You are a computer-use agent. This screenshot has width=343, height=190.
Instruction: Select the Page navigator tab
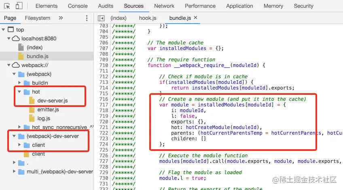point(10,18)
